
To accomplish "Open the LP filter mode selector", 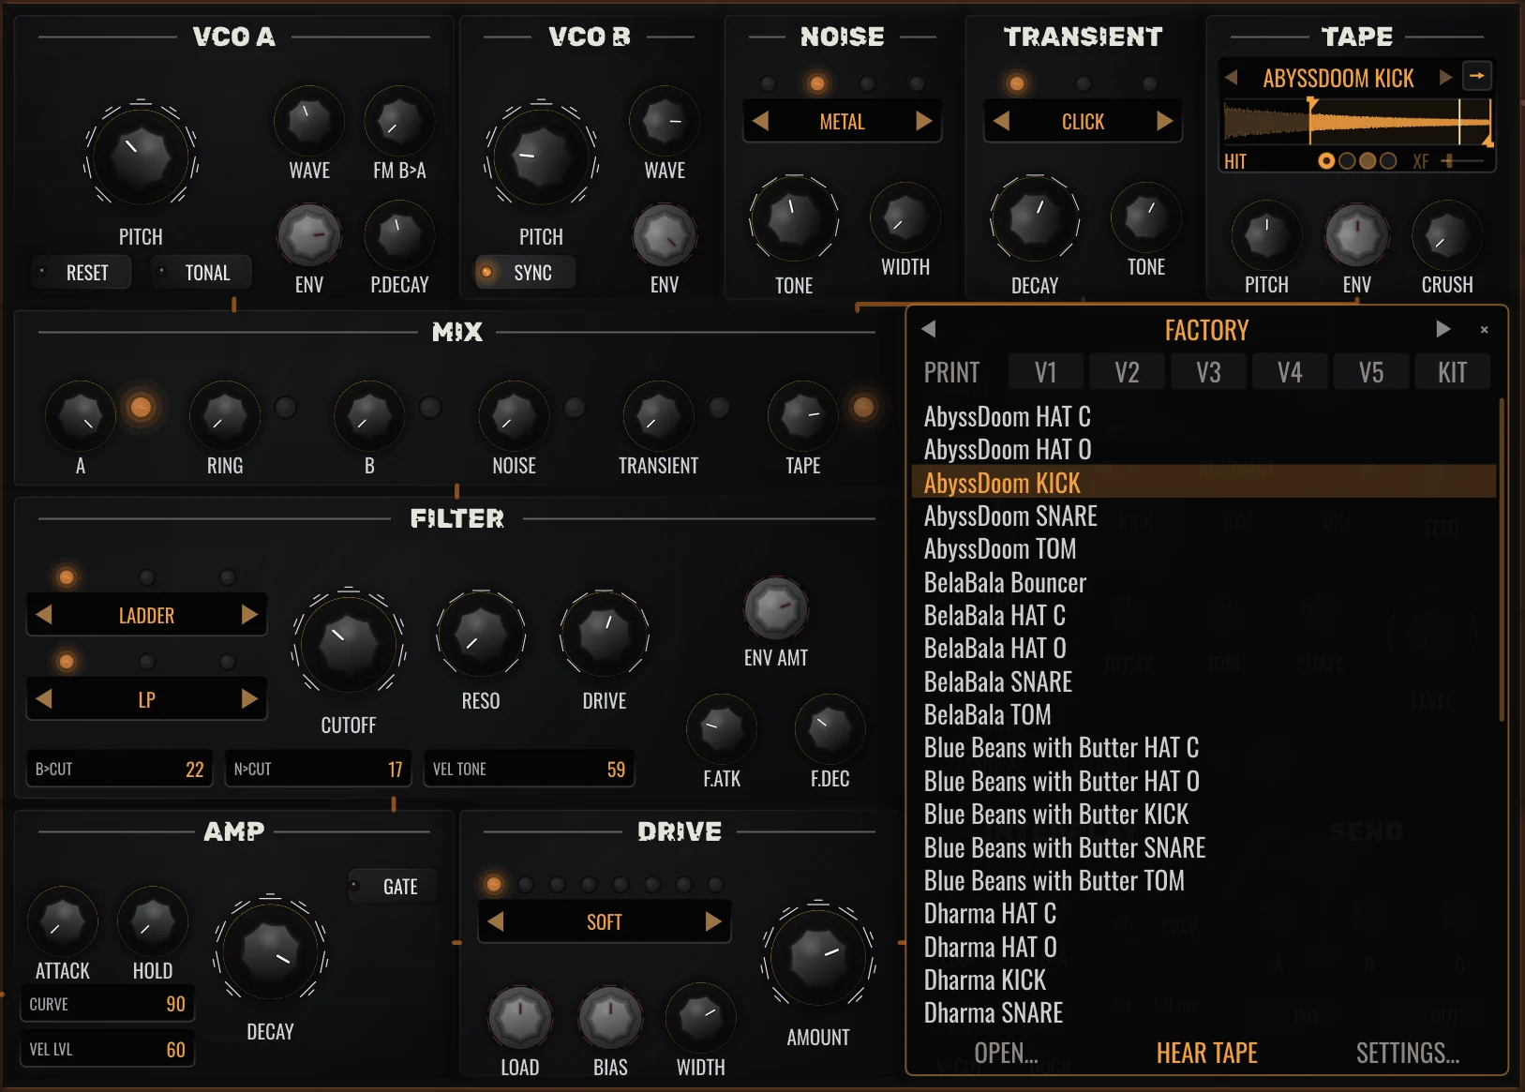I will tap(146, 700).
